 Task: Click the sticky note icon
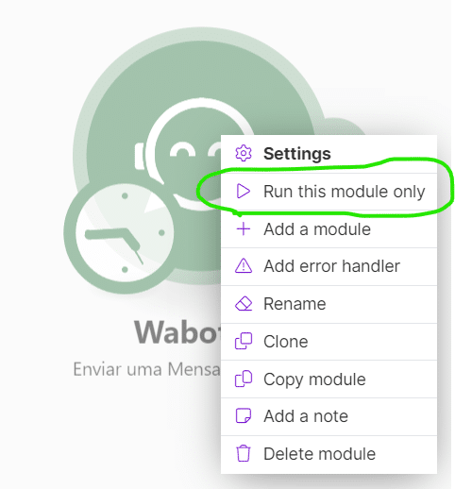244,416
